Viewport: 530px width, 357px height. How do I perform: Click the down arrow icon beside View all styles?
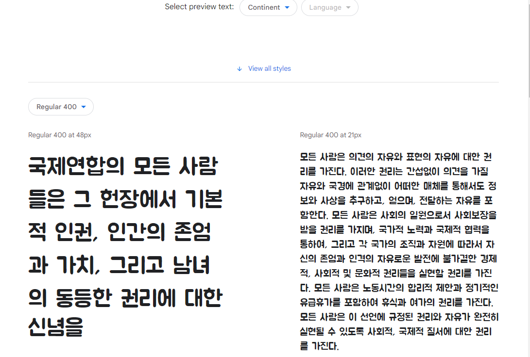[239, 69]
